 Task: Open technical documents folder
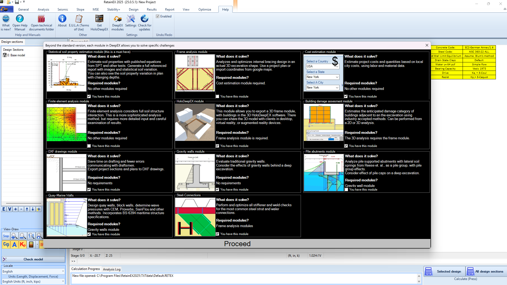tap(41, 23)
